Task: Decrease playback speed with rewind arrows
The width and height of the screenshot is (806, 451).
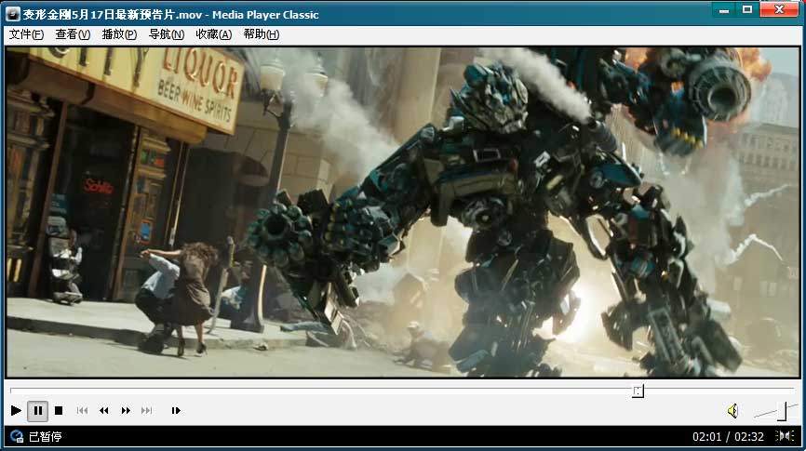Action: coord(104,410)
